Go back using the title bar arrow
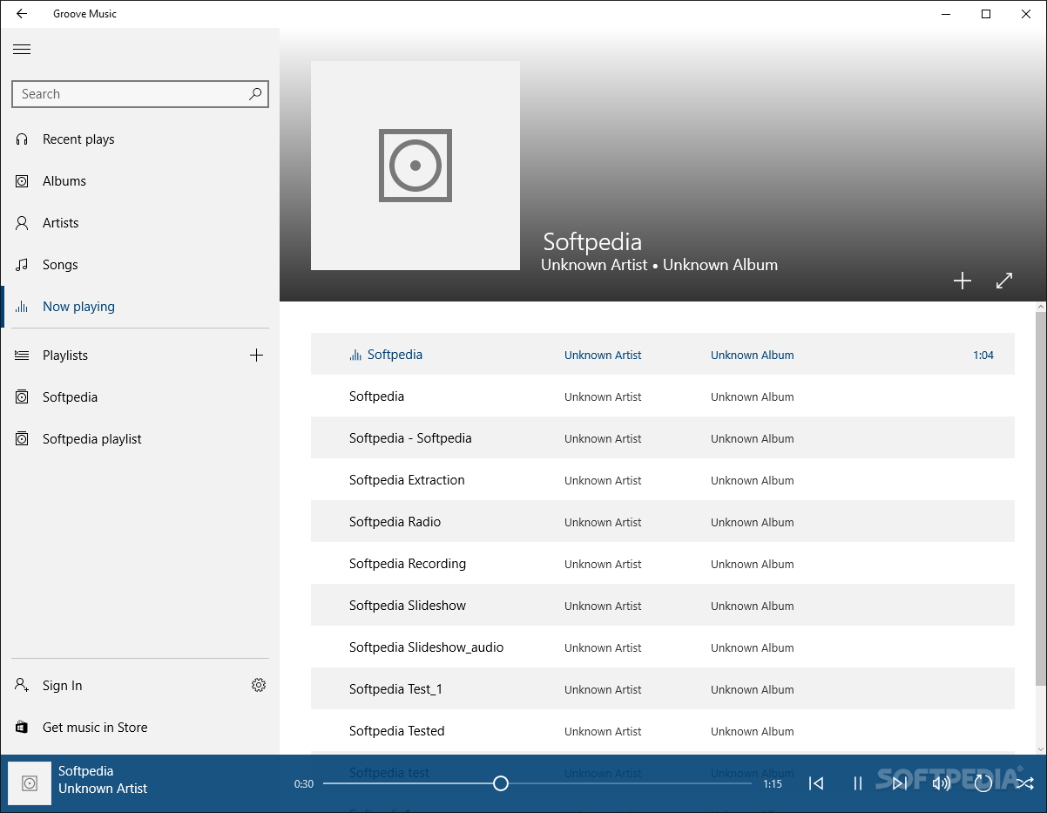1047x813 pixels. tap(22, 14)
